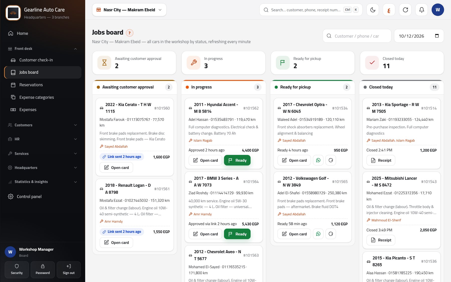Image resolution: width=451 pixels, height=282 pixels.
Task: Send WhatsApp message for job #101565
Action: pyautogui.click(x=318, y=234)
